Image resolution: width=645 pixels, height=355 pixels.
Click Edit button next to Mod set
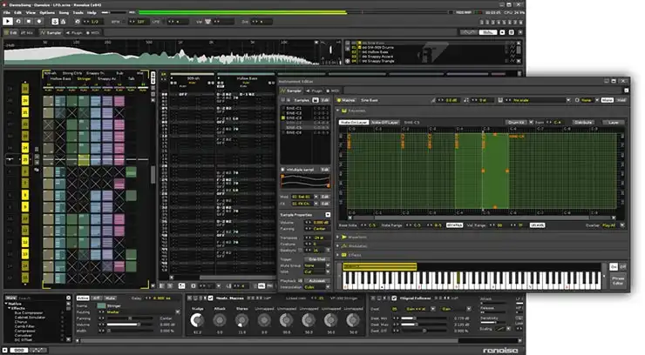coord(325,197)
